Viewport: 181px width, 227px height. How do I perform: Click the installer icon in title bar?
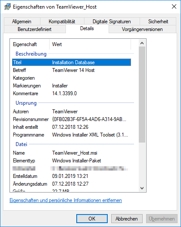(x=7, y=6)
